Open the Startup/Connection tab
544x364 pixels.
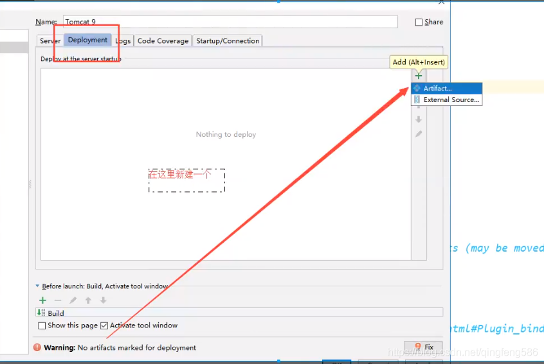point(228,41)
